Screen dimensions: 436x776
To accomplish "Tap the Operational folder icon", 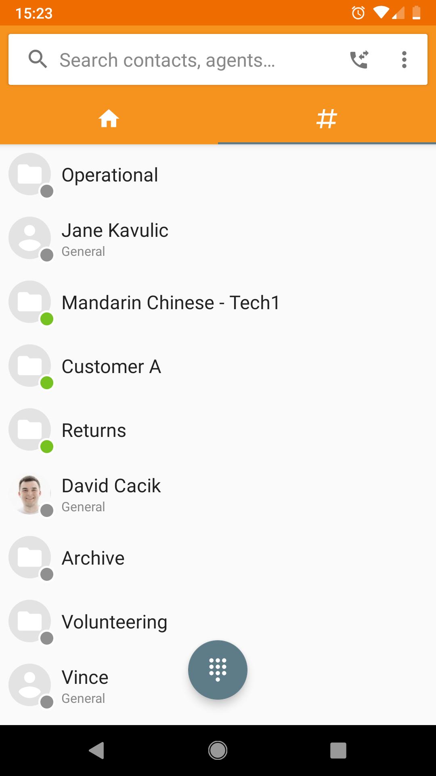I will click(x=30, y=174).
